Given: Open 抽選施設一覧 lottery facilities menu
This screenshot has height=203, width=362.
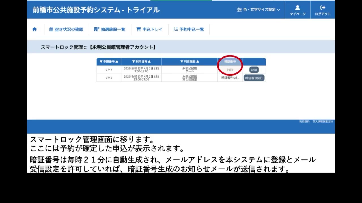Looking at the screenshot, I should [x=109, y=29].
